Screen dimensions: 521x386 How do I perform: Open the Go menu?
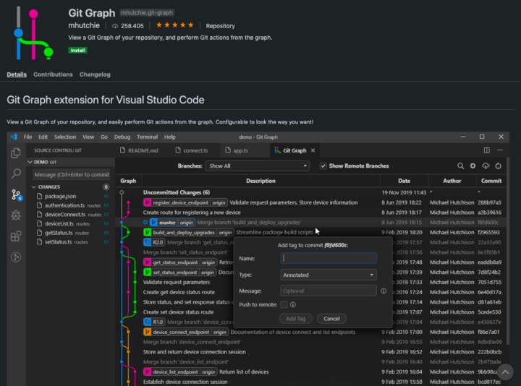pyautogui.click(x=104, y=137)
